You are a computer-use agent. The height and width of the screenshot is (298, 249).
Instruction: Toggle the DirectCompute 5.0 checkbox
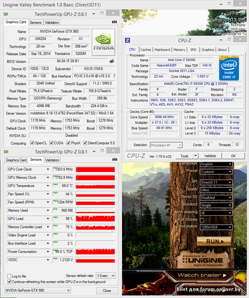tap(85, 143)
